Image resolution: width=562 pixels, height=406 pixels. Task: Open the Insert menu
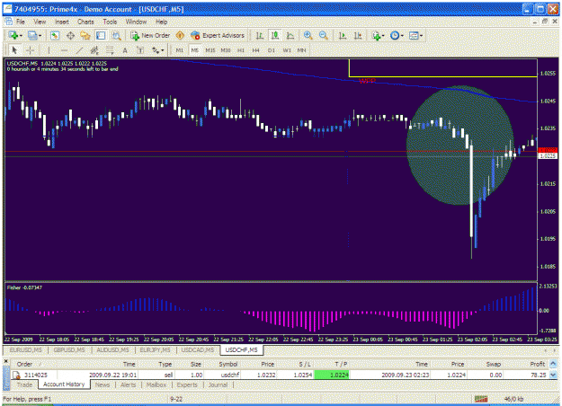point(62,22)
